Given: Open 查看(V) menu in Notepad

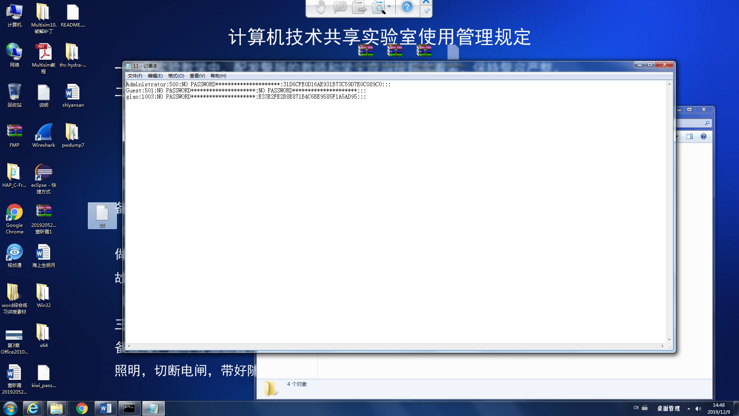Looking at the screenshot, I should (x=197, y=76).
